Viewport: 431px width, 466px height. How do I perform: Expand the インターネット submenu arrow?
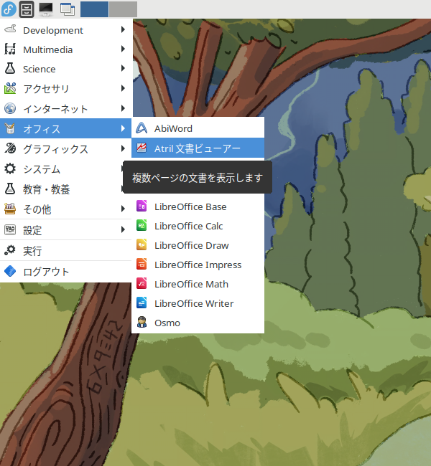(123, 108)
